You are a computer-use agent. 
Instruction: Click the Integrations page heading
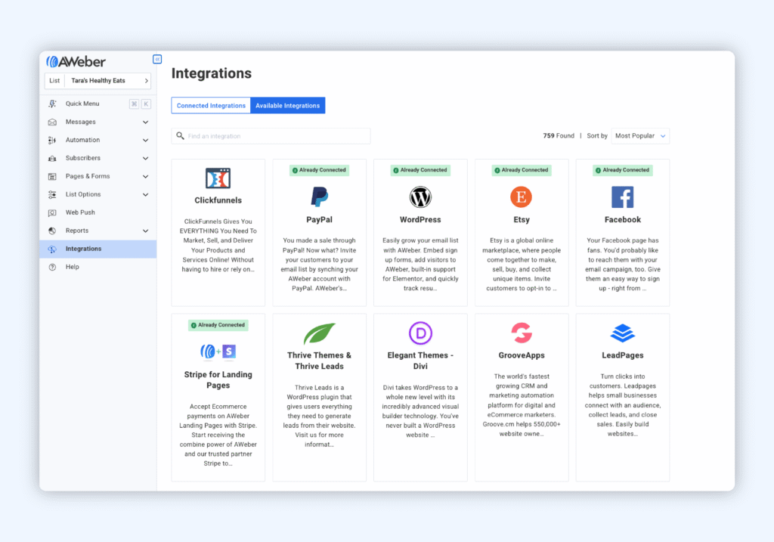click(212, 73)
